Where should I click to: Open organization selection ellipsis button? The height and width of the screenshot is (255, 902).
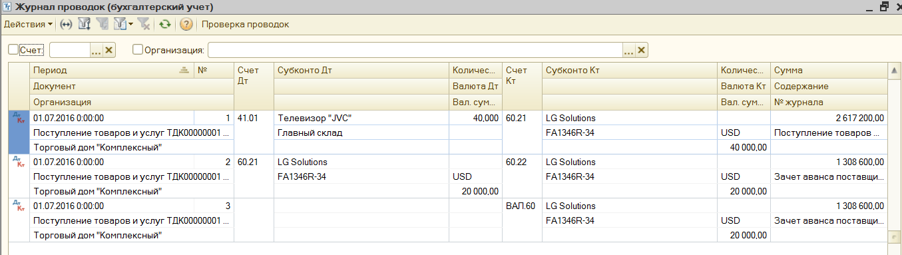pyautogui.click(x=628, y=50)
